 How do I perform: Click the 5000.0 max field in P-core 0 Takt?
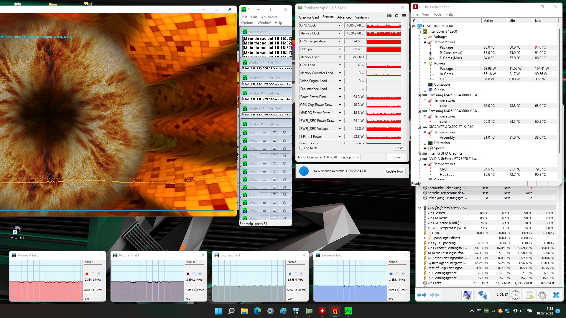pos(93,262)
